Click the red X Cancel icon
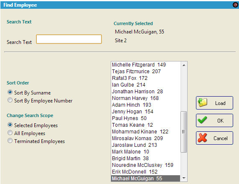239x184 pixels. [x=202, y=138]
